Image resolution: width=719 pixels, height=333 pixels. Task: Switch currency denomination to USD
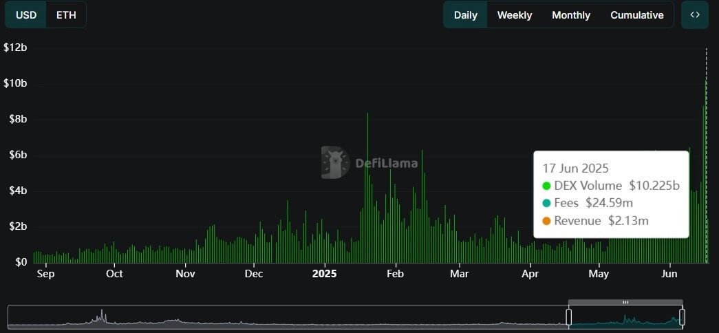click(x=25, y=15)
